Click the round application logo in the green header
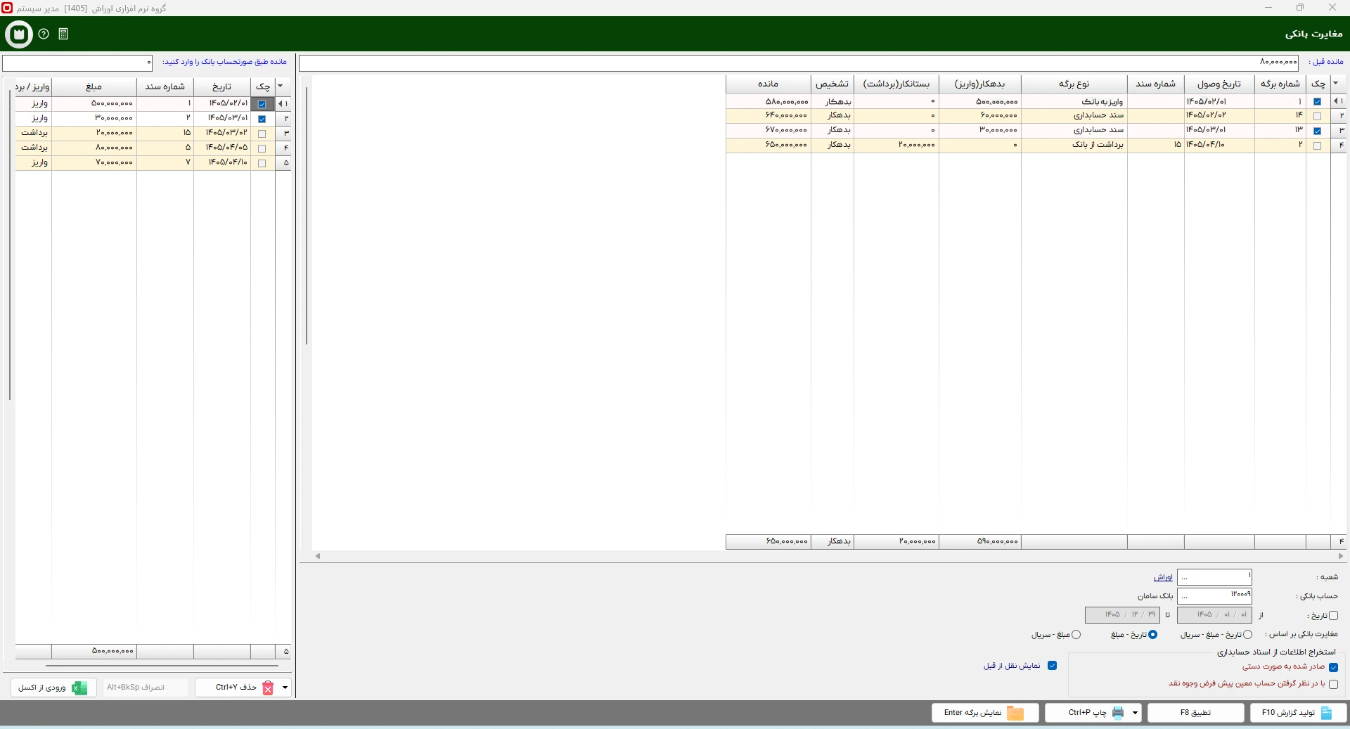Image resolution: width=1350 pixels, height=729 pixels. [19, 34]
